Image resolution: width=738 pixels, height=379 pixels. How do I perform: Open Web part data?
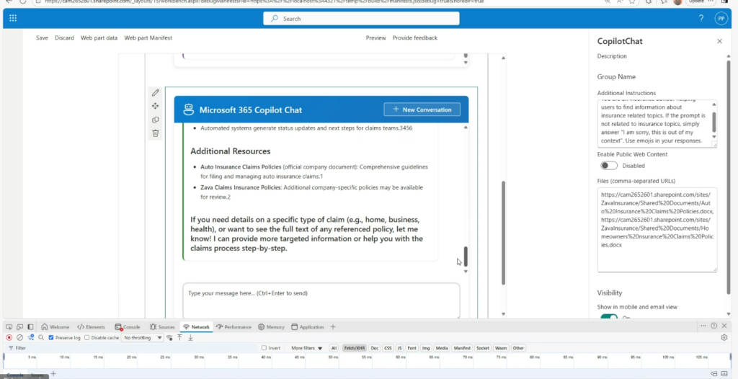(x=99, y=37)
